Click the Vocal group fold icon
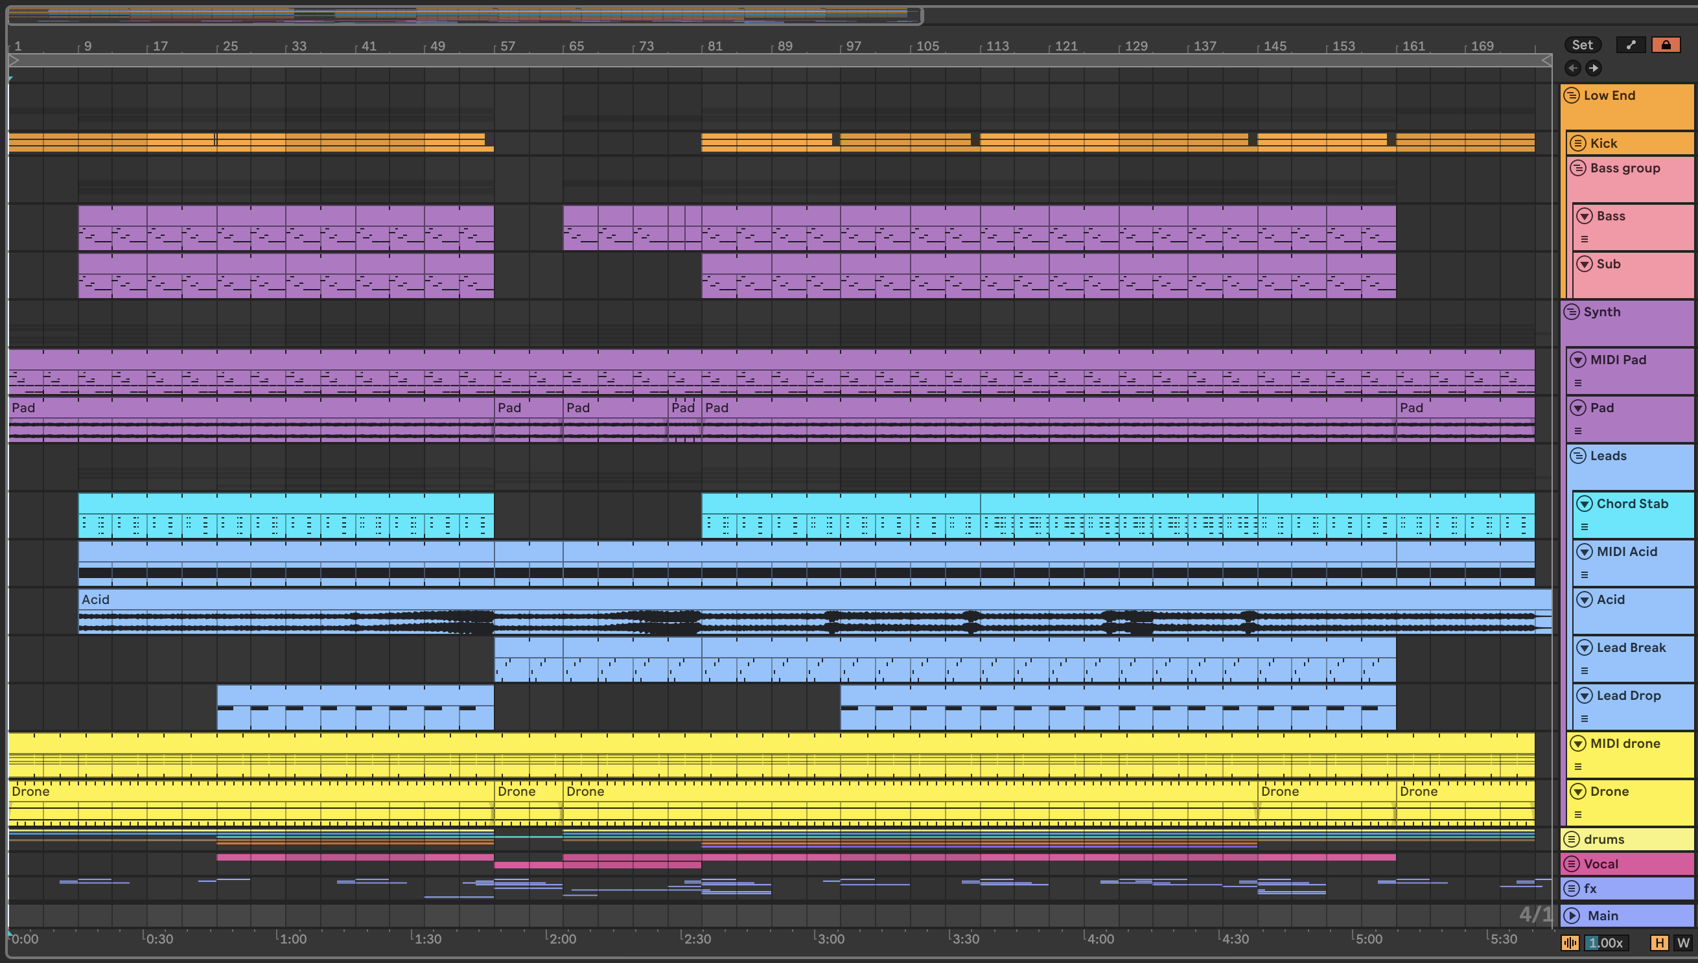Image resolution: width=1698 pixels, height=963 pixels. point(1572,864)
